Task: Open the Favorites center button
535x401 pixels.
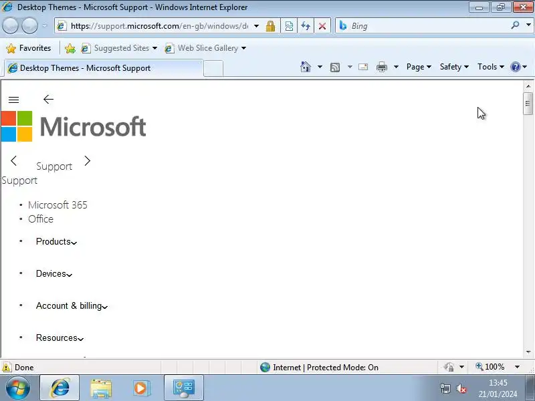Action: click(29, 48)
